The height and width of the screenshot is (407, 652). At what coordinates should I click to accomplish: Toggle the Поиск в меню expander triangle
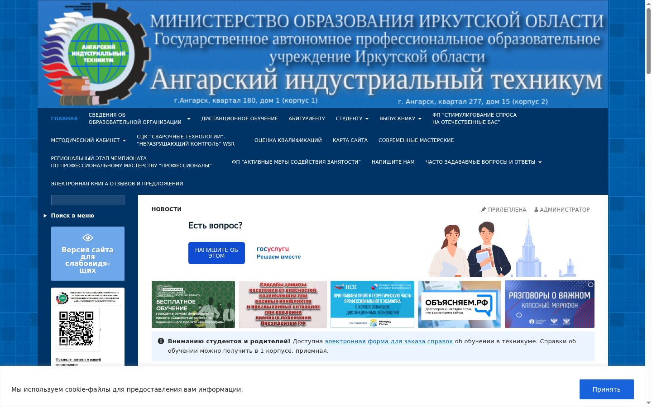[x=45, y=216]
